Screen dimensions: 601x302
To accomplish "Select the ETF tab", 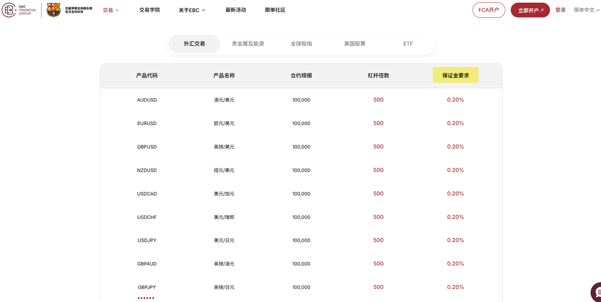I will (407, 44).
